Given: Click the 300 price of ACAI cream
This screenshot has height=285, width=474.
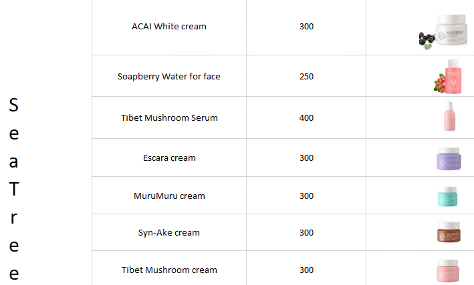Looking at the screenshot, I should click(306, 27).
